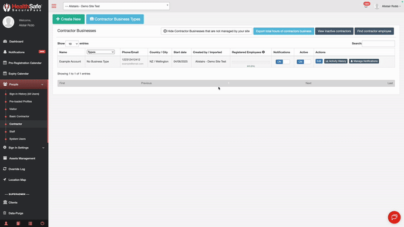
Task: Open the site selector dropdown
Action: pyautogui.click(x=116, y=6)
